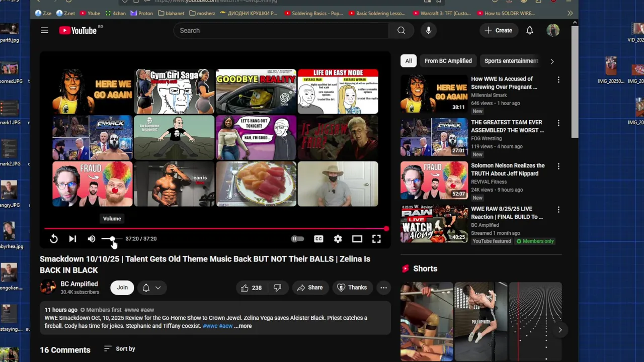The height and width of the screenshot is (362, 644).
Task: Open the WWE RAW 8/25/25 LIVE thumbnail
Action: (x=434, y=224)
